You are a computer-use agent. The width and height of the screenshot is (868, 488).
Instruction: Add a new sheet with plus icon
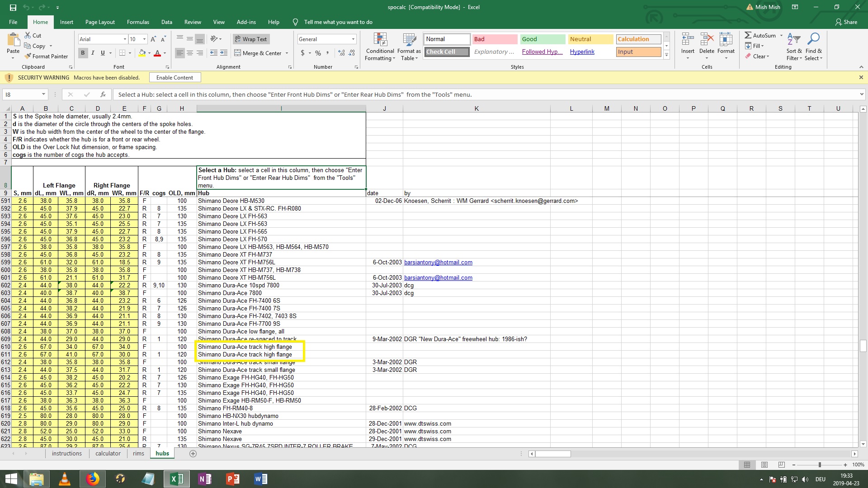193,454
